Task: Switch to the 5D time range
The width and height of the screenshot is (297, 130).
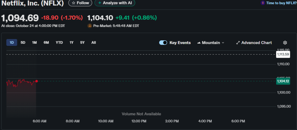Action: coord(23,43)
